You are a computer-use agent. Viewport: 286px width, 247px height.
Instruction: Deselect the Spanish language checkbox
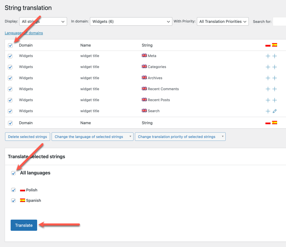[x=13, y=201]
